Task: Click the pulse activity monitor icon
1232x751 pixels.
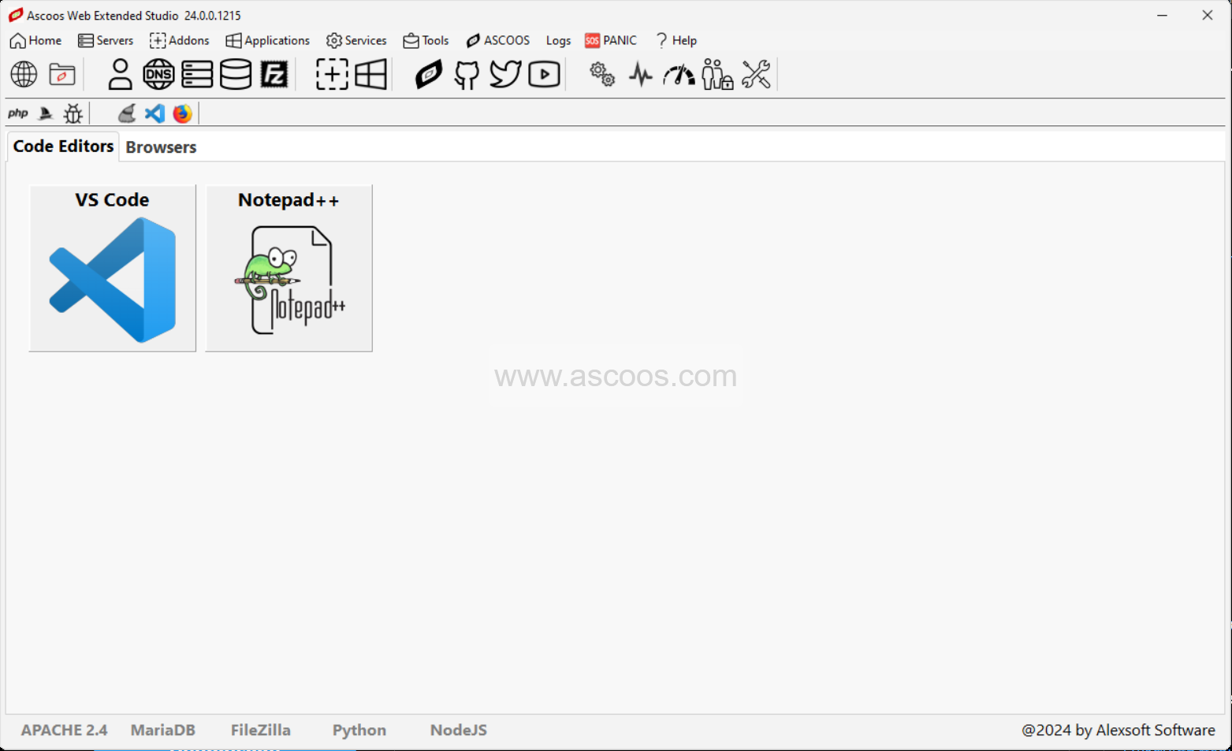Action: (x=641, y=75)
